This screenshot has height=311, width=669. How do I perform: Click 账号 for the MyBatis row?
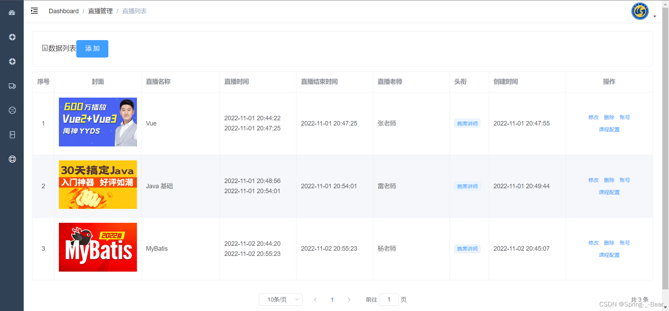[625, 243]
